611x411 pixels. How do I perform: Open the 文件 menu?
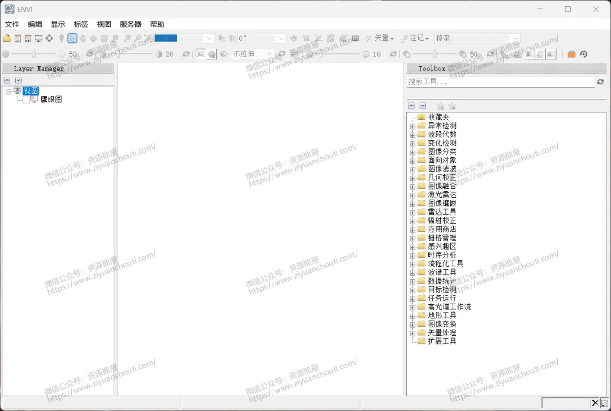12,24
